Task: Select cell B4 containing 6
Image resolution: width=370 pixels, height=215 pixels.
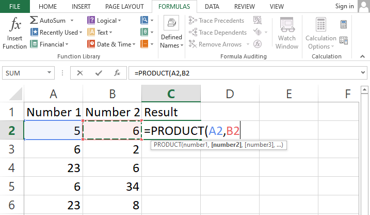Action: tap(112, 168)
